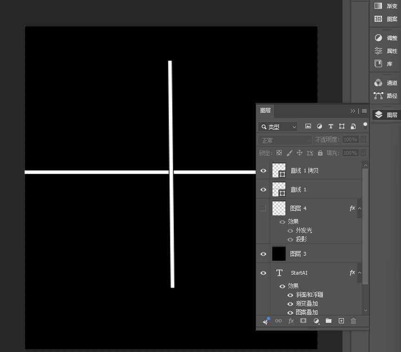This screenshot has width=401, height=352.
Task: Toggle 斜面和浮雕 effect visibility
Action: pyautogui.click(x=290, y=295)
